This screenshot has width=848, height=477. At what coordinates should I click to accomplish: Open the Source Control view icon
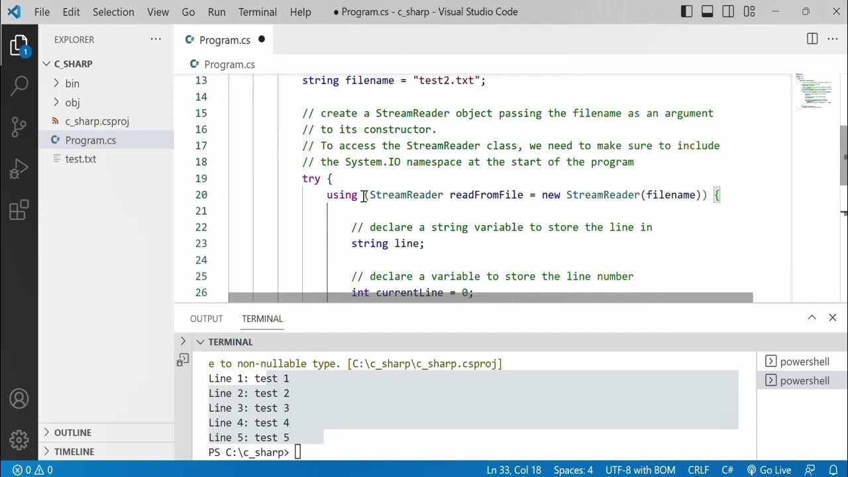point(19,126)
